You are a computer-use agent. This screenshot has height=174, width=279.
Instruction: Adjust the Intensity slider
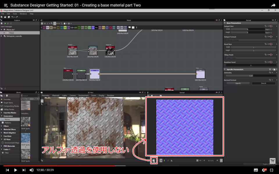coord(251,76)
